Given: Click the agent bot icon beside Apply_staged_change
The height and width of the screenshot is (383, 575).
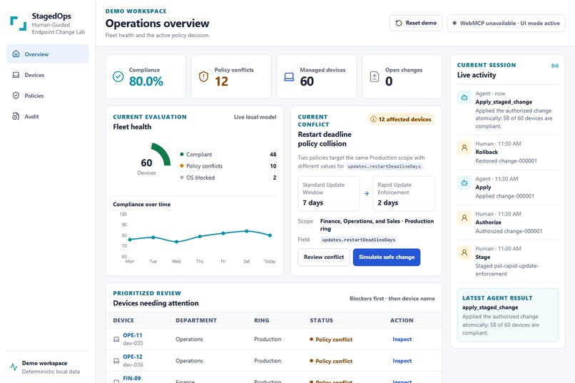Looking at the screenshot, I should pyautogui.click(x=464, y=98).
